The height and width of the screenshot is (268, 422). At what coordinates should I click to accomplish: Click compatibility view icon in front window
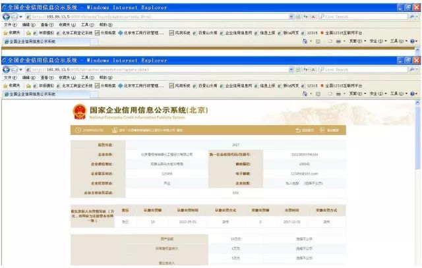coord(298,70)
